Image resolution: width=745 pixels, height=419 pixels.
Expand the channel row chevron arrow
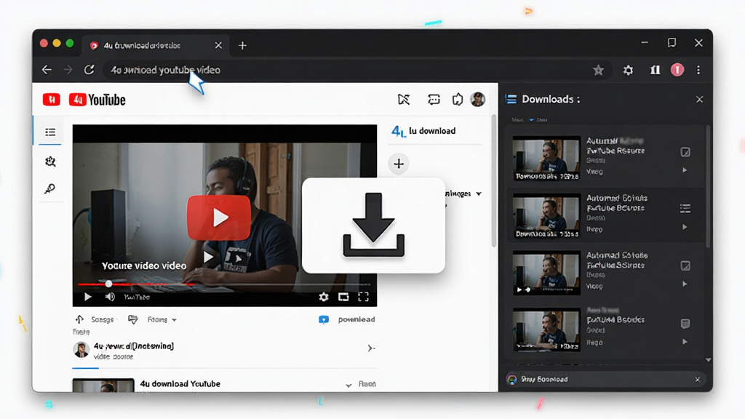click(371, 348)
